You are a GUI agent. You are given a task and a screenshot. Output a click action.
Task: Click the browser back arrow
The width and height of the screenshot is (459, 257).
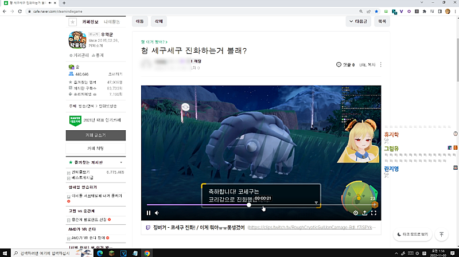pyautogui.click(x=5, y=11)
